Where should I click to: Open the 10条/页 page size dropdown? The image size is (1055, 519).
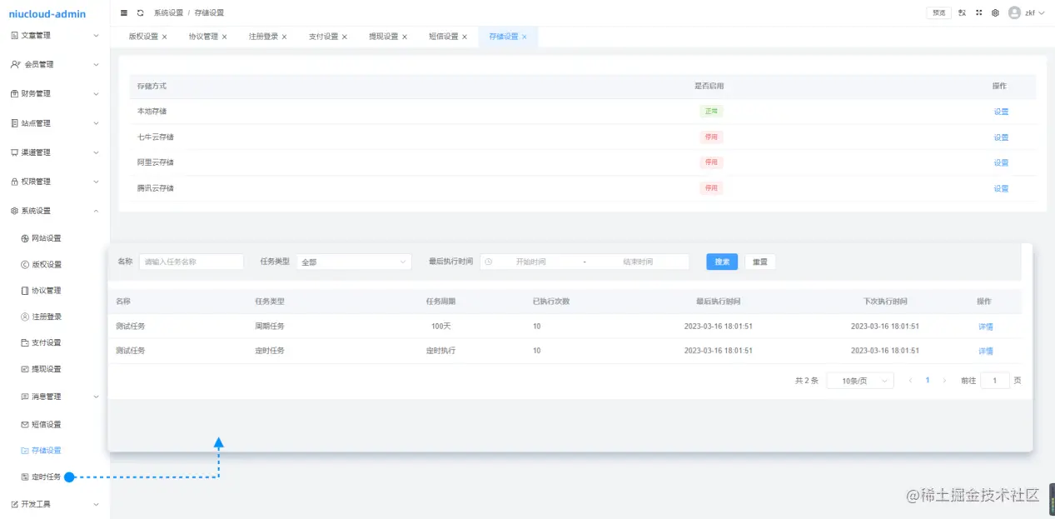coord(860,381)
